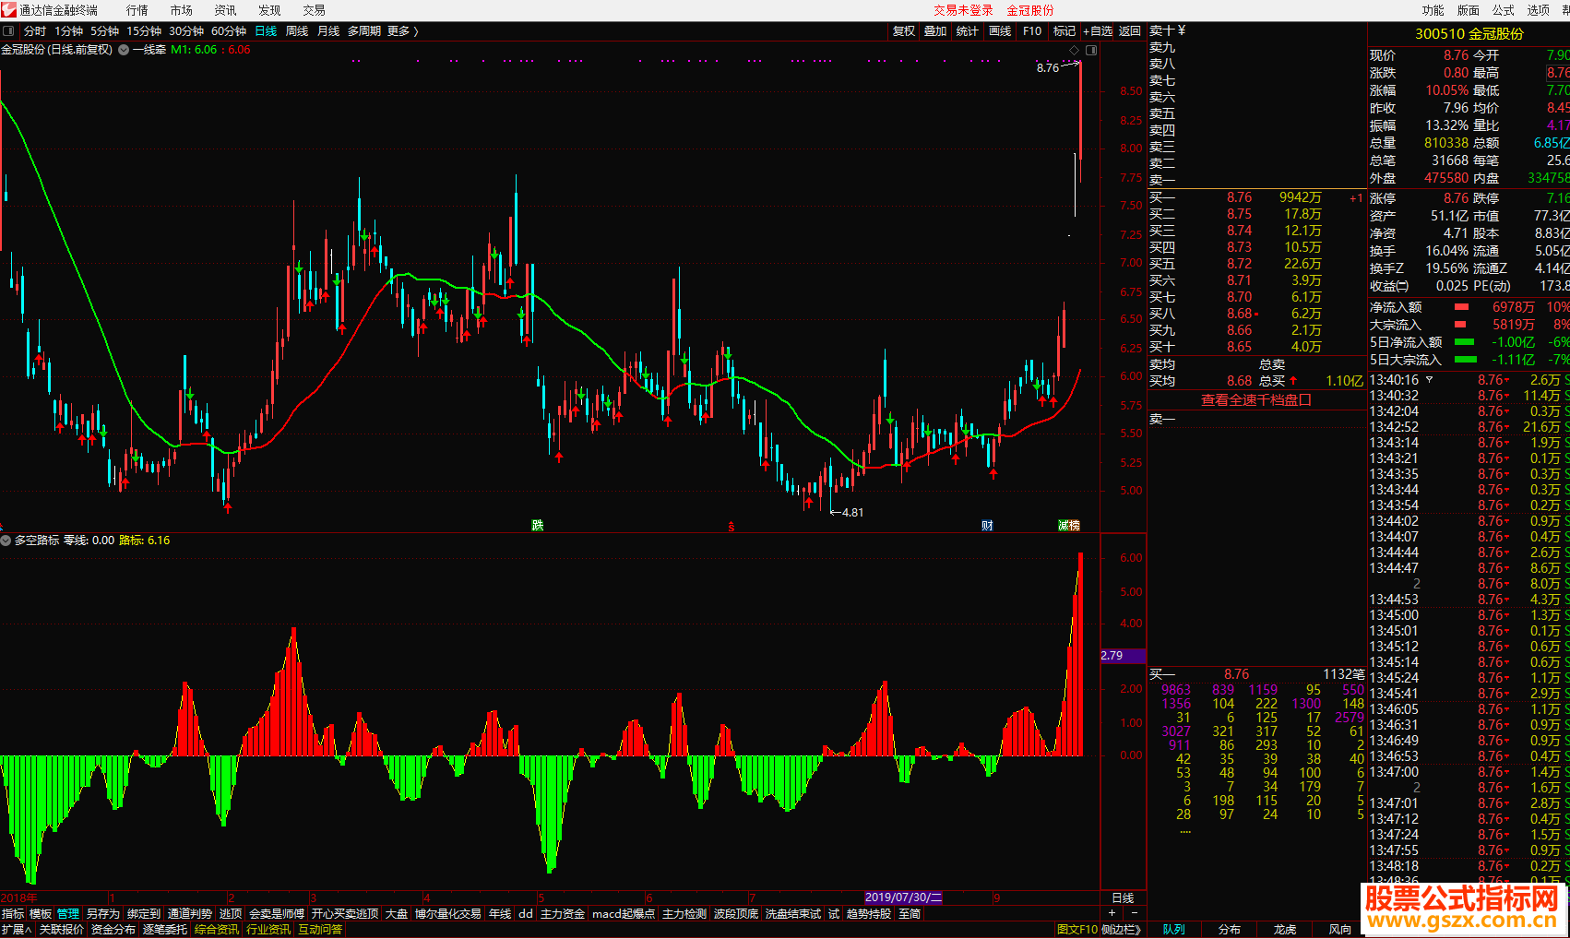This screenshot has width=1570, height=939.
Task: Click 财 event marker on chart
Action: coord(987,526)
